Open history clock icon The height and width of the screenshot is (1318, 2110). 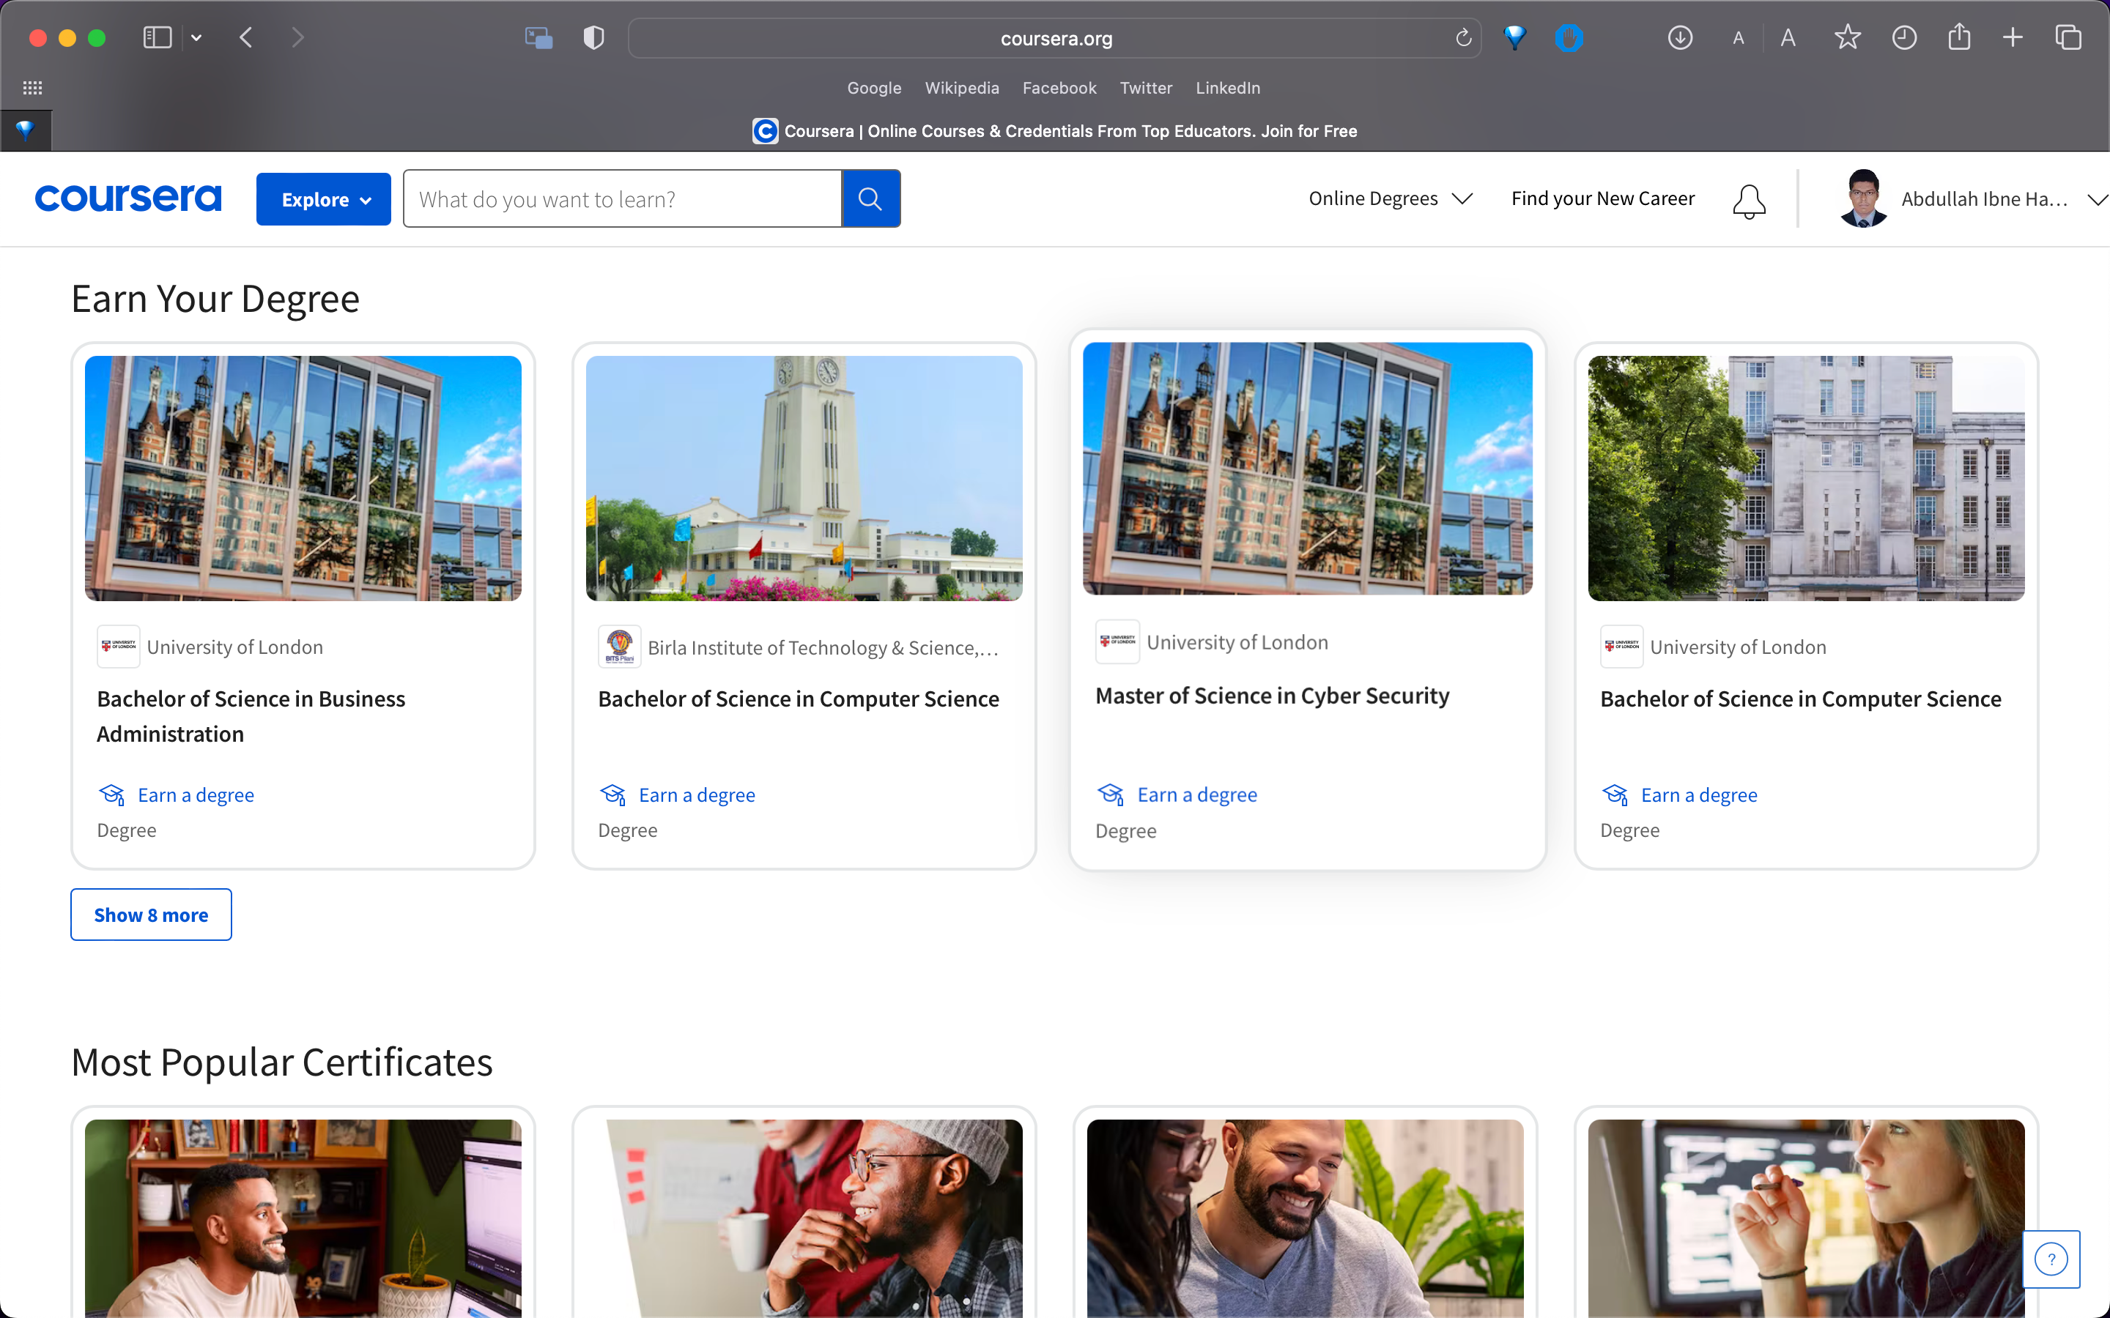point(1904,37)
